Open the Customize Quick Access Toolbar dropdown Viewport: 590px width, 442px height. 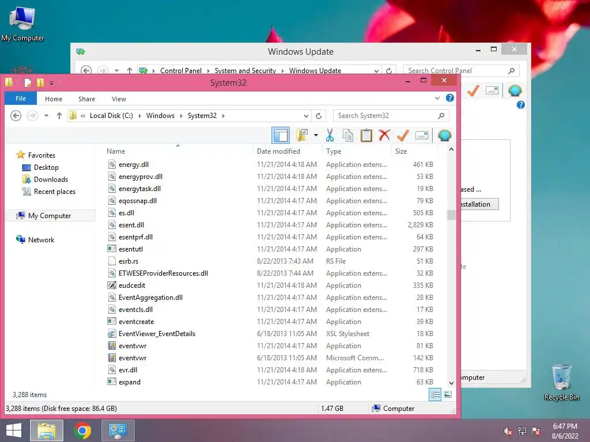[51, 83]
